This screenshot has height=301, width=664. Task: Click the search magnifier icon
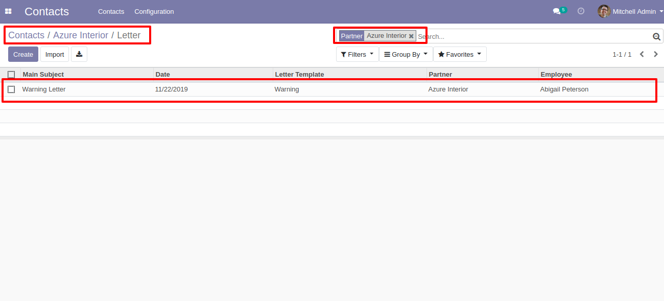pos(656,36)
